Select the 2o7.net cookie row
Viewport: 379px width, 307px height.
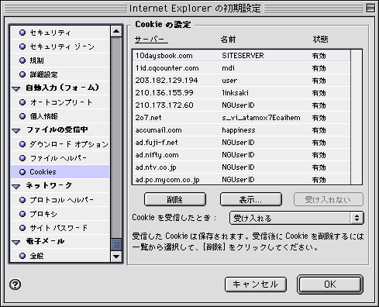point(241,118)
